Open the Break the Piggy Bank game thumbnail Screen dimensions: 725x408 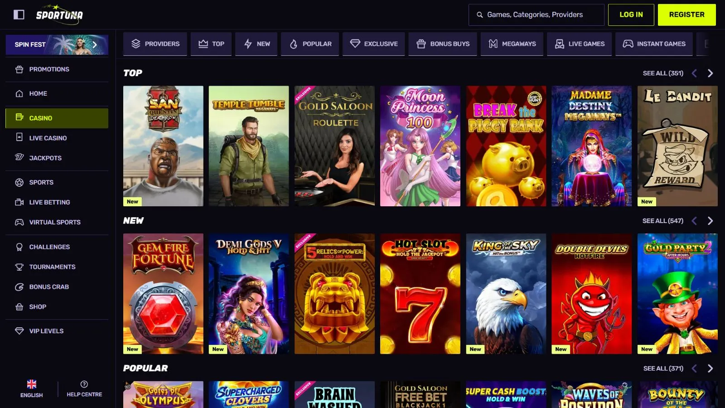(x=506, y=146)
